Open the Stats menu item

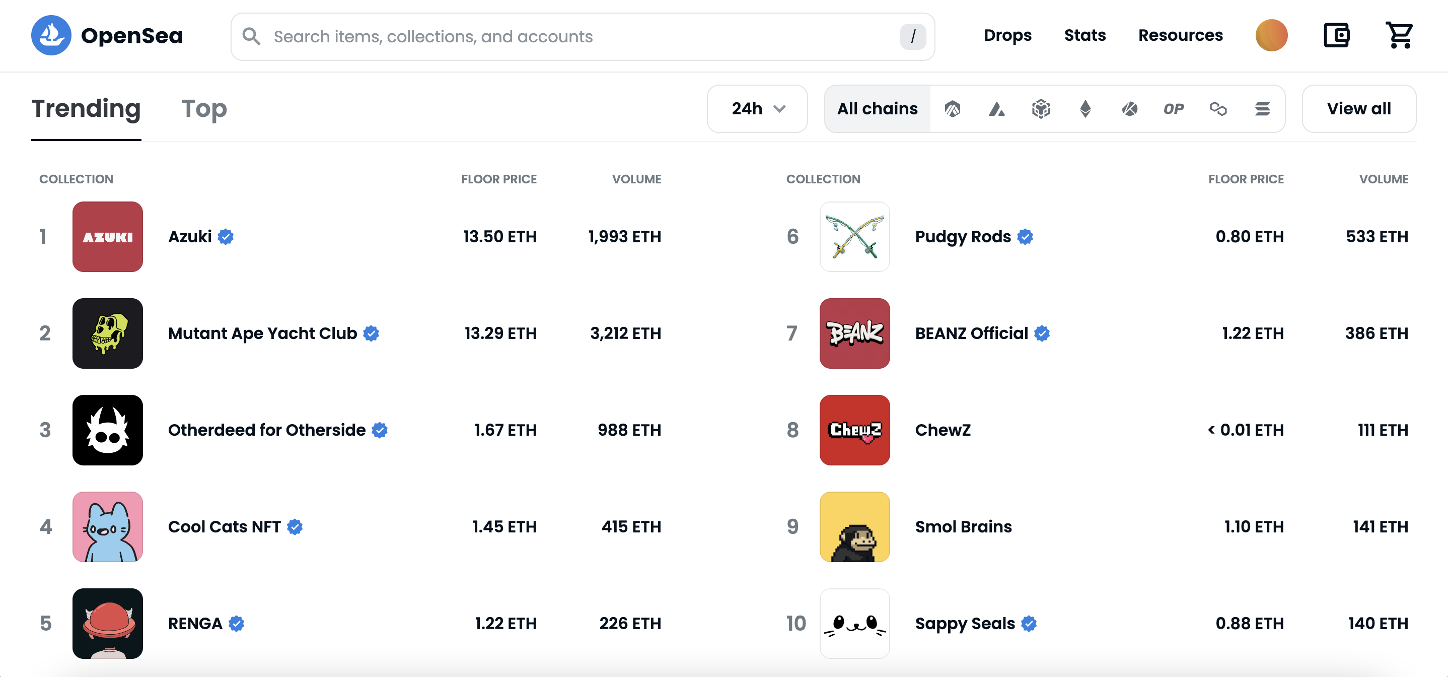tap(1085, 35)
